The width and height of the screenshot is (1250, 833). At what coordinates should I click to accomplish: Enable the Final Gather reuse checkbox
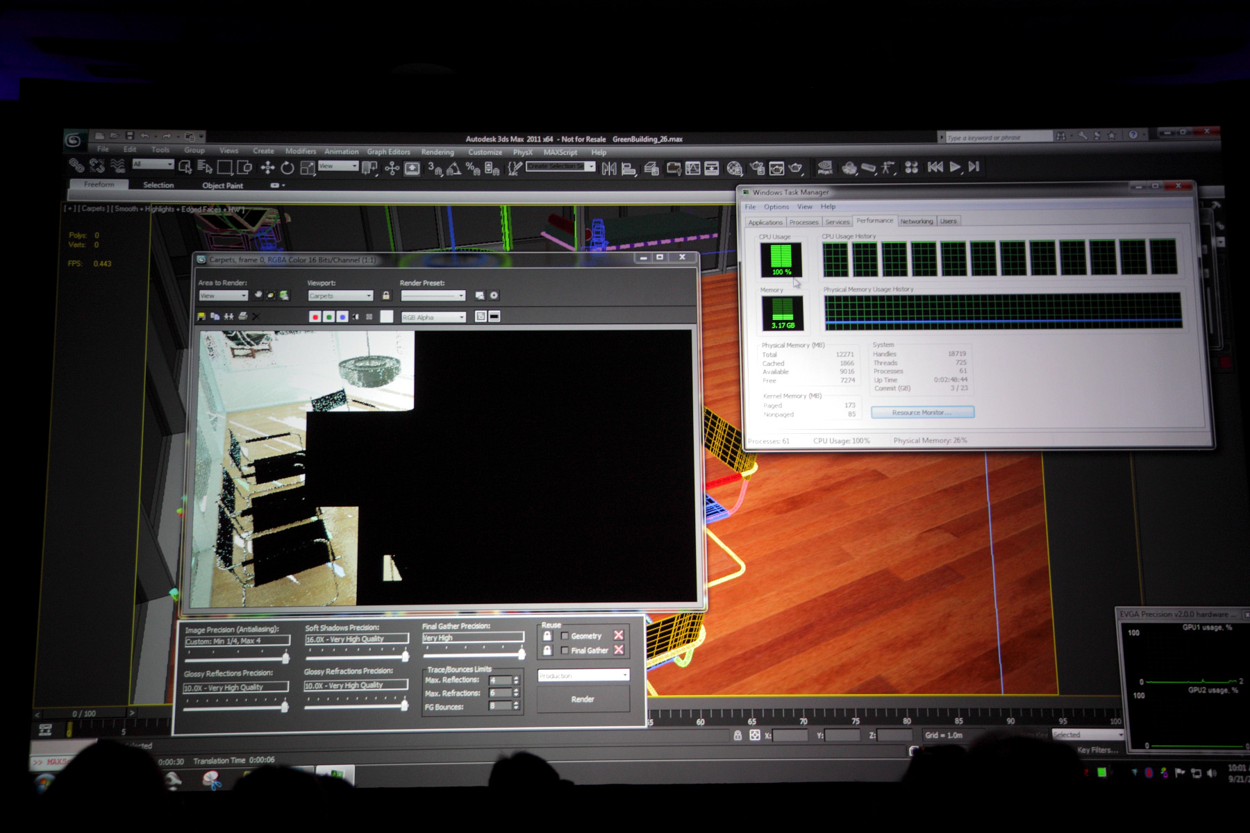[x=565, y=650]
